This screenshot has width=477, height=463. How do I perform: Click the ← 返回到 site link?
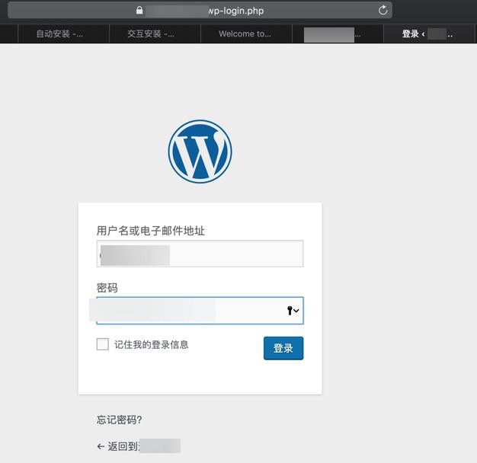coord(139,446)
